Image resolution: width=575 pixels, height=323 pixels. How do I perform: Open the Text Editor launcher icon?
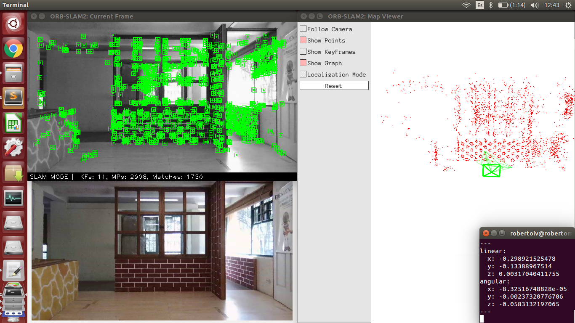pyautogui.click(x=13, y=271)
